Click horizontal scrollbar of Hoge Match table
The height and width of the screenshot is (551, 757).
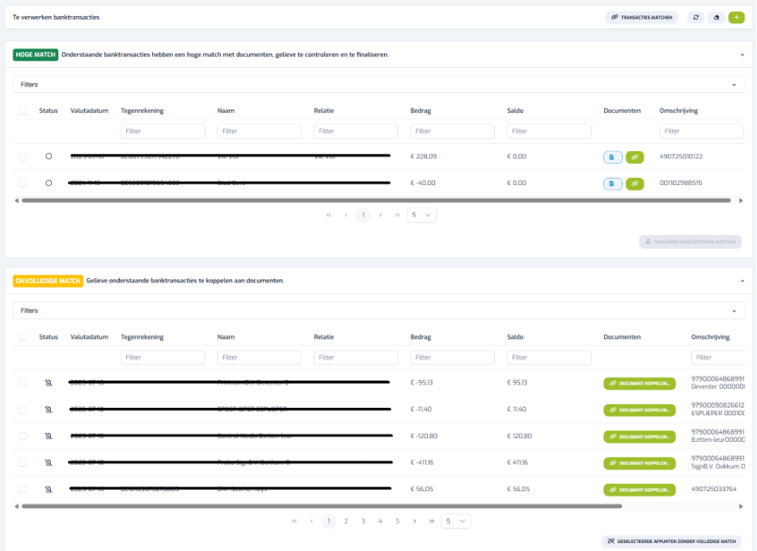pyautogui.click(x=376, y=200)
